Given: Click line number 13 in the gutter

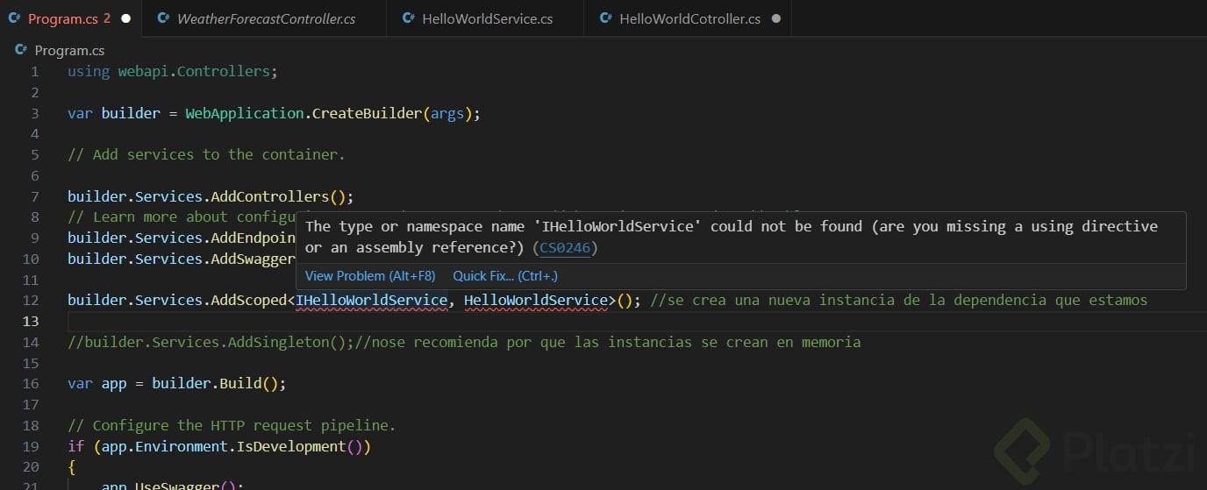Looking at the screenshot, I should coord(31,322).
